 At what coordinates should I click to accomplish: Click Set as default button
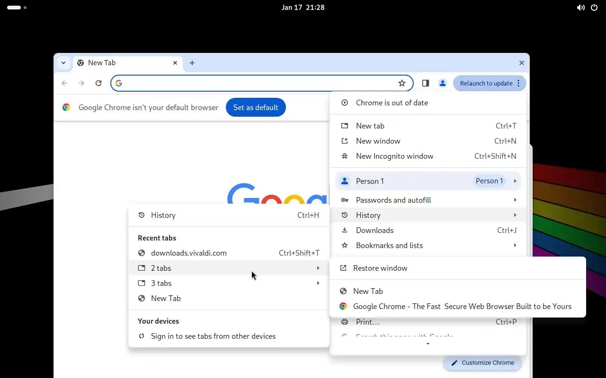click(256, 107)
